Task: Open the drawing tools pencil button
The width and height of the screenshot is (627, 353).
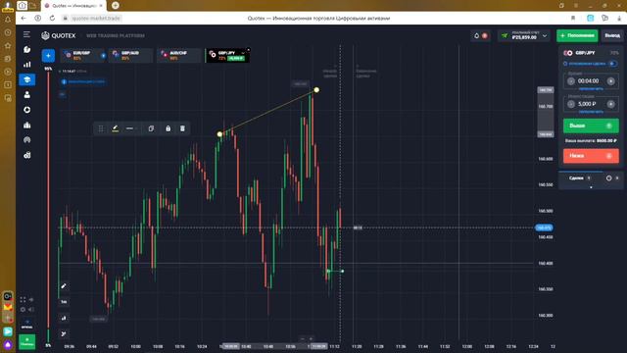Action: pyautogui.click(x=64, y=285)
